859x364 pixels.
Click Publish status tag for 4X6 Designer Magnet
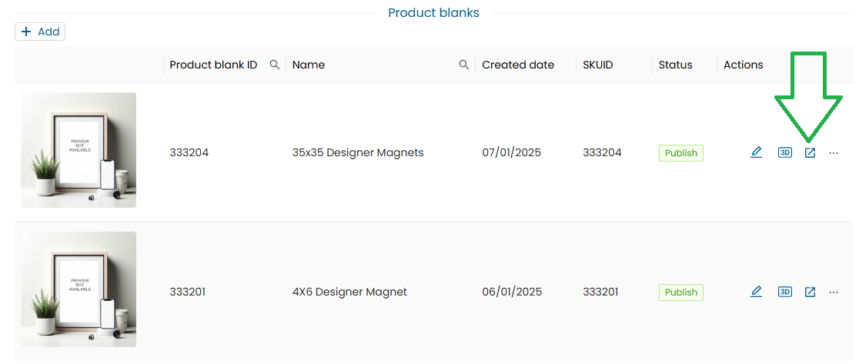coord(680,292)
